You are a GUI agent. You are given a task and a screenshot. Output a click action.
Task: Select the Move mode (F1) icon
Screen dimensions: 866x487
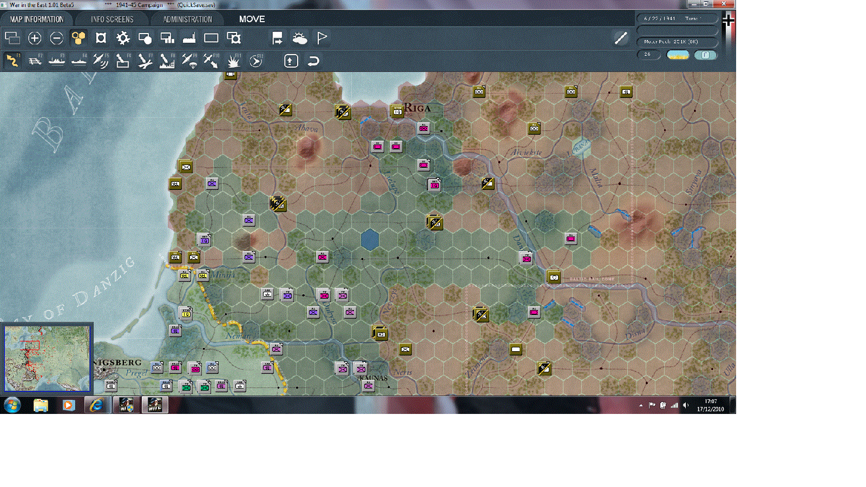12,61
